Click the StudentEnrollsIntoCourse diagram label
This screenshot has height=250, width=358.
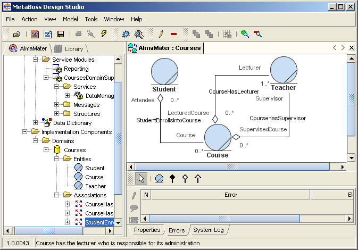[169, 120]
